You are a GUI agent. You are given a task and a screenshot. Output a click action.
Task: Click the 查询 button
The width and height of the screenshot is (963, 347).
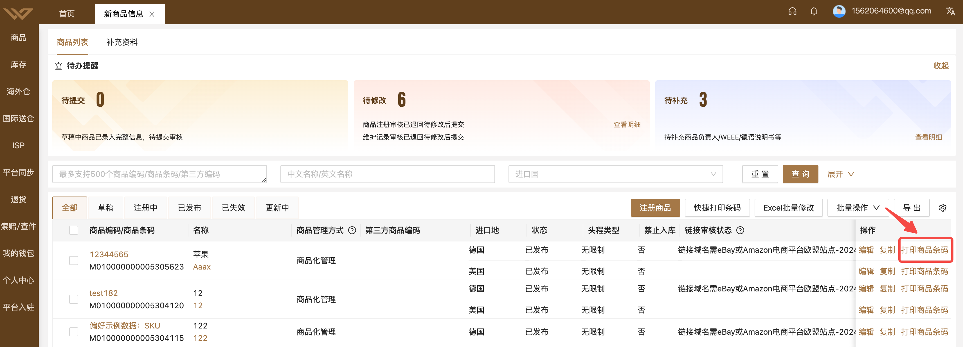point(800,174)
